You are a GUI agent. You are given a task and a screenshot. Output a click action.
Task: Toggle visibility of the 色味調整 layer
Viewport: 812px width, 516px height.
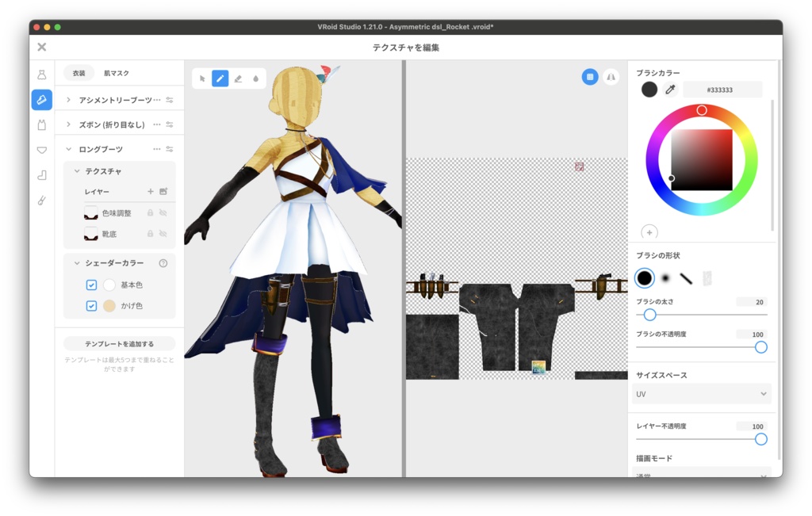pyautogui.click(x=163, y=212)
